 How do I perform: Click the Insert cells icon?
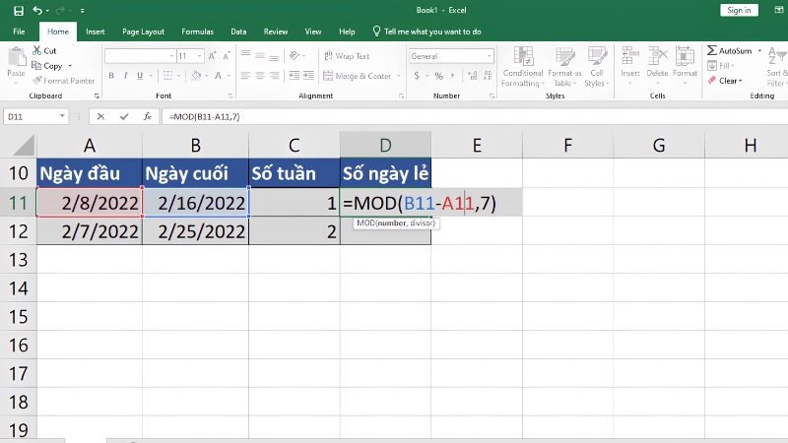[x=629, y=56]
